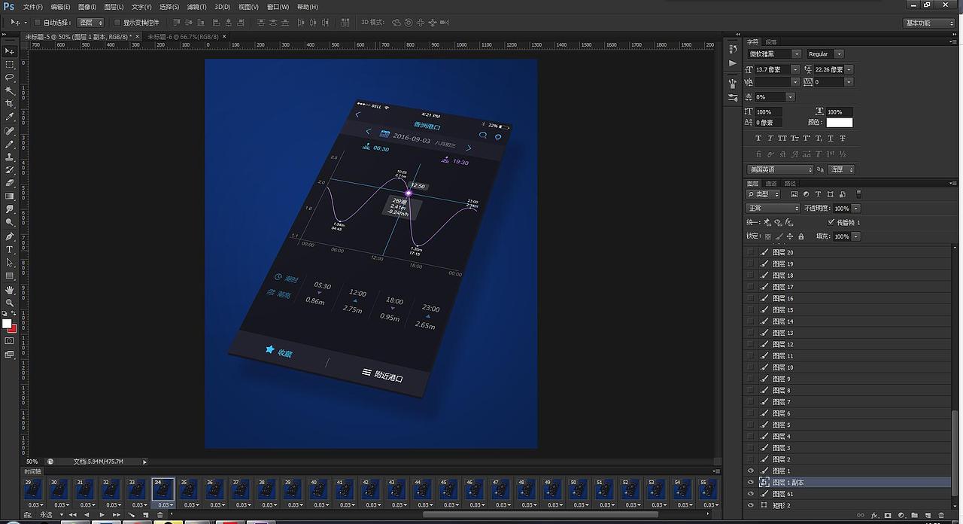Viewport: 963px width, 524px height.
Task: Click the Faux Bold T icon
Action: click(x=758, y=139)
